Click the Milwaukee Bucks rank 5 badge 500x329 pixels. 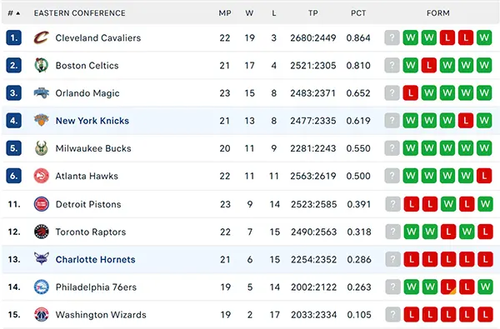pyautogui.click(x=13, y=148)
